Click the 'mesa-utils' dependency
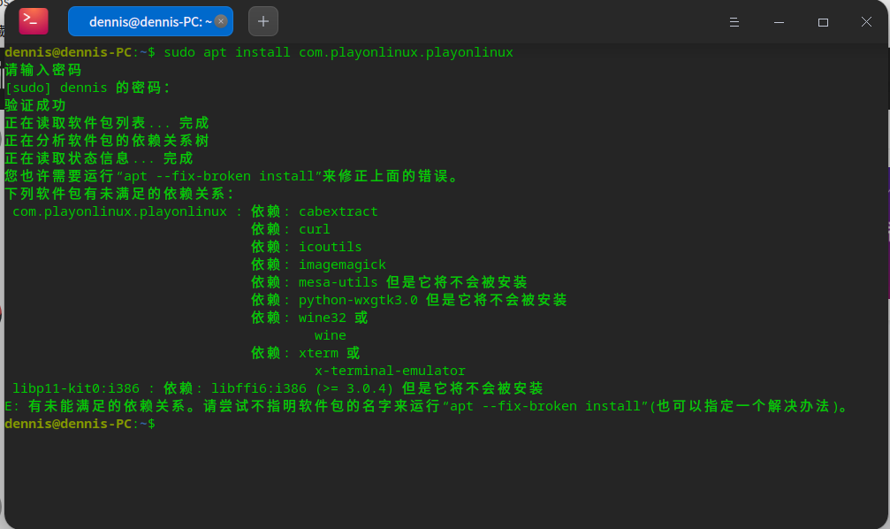The image size is (890, 529). pos(339,282)
